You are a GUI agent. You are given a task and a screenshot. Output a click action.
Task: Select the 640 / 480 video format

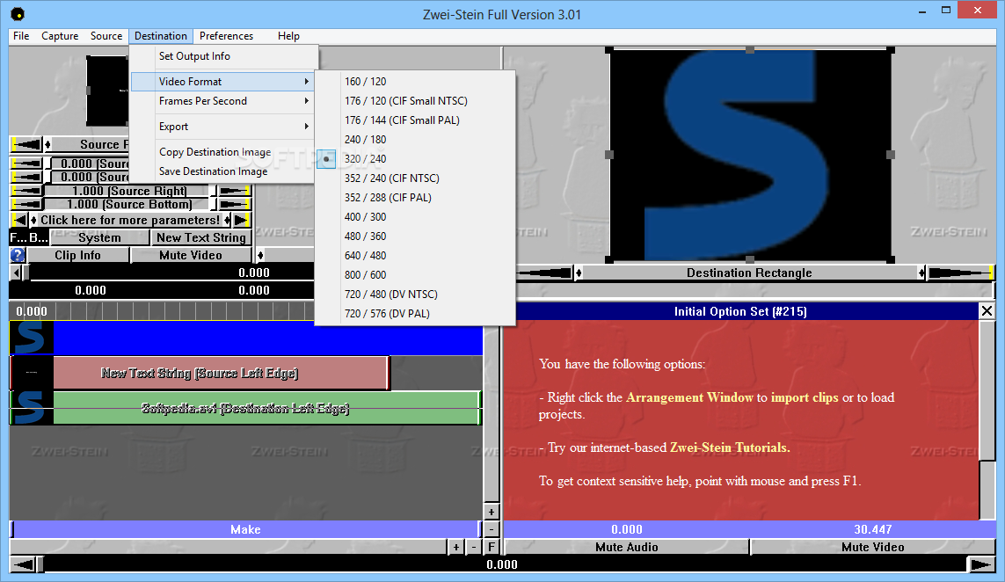point(415,255)
